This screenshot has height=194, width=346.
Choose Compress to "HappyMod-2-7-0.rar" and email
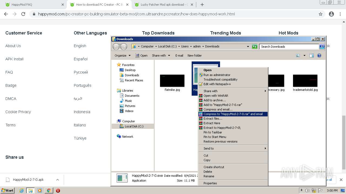coord(233,114)
